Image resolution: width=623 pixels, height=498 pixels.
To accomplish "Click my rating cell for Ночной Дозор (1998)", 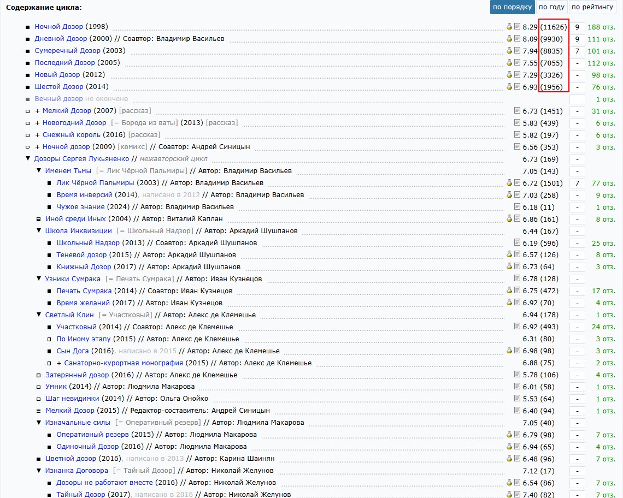I will pos(577,27).
